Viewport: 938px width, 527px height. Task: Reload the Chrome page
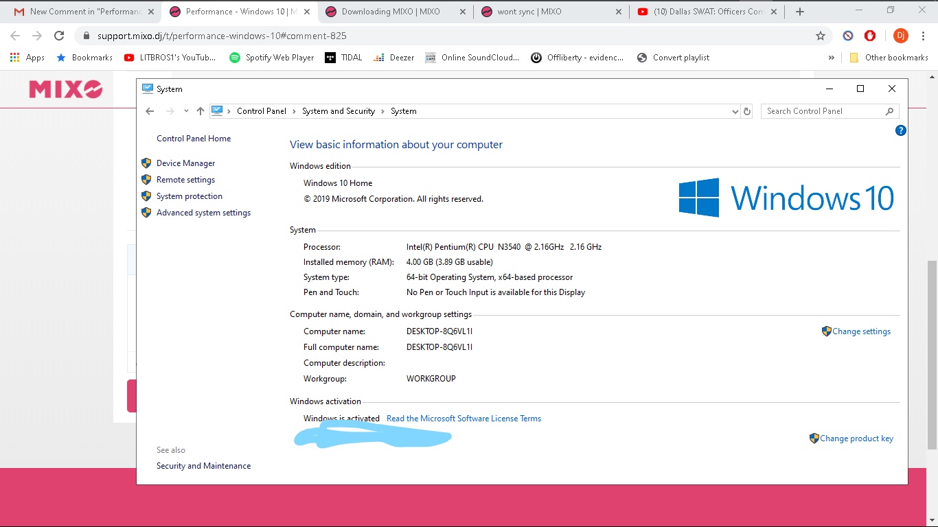[x=59, y=36]
